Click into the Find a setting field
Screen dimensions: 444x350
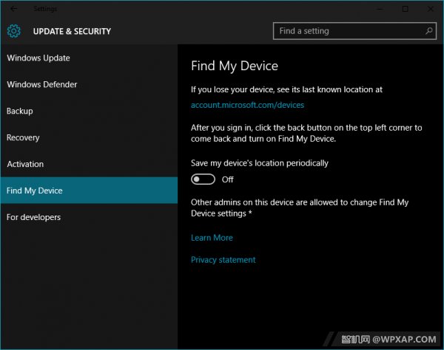click(x=348, y=31)
